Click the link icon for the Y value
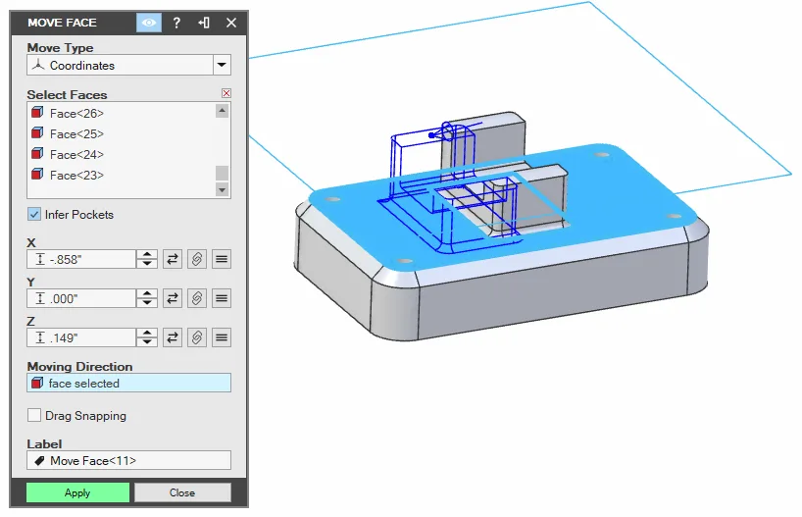 197,298
